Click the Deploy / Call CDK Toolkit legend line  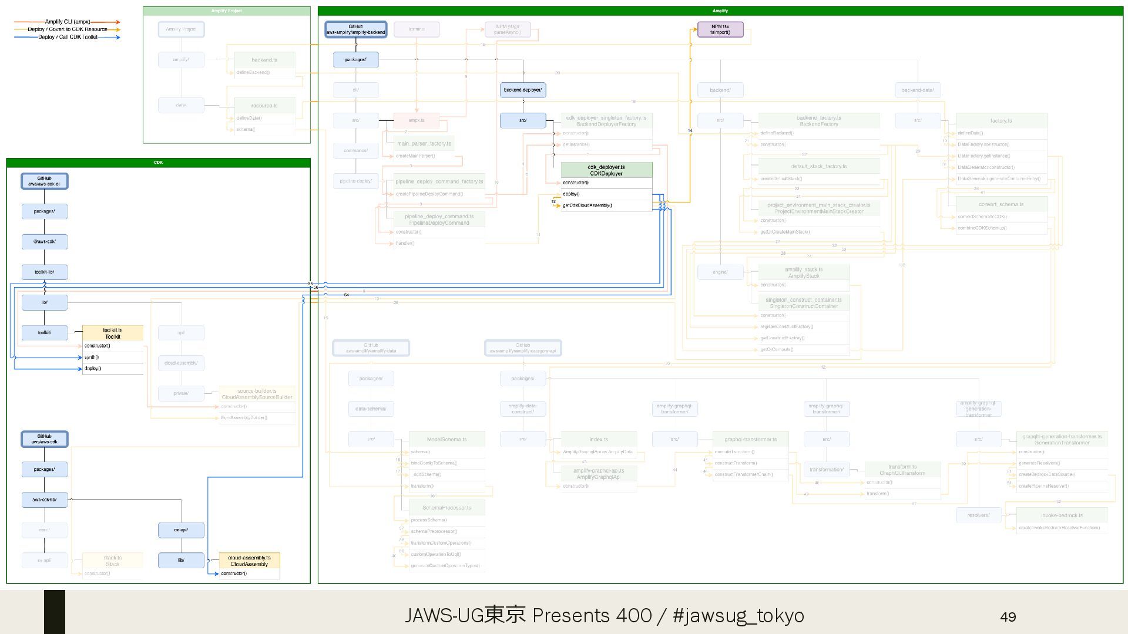[x=68, y=37]
